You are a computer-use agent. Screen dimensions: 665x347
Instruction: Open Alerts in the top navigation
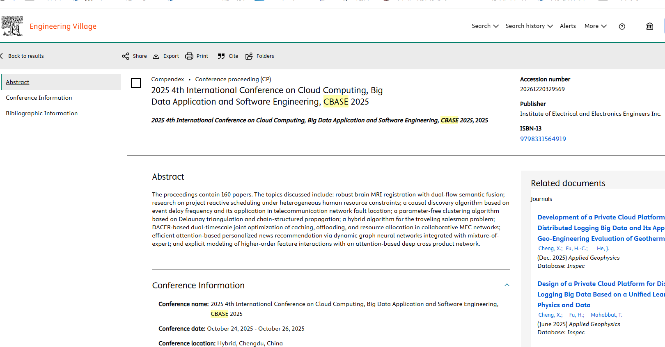[x=568, y=26]
